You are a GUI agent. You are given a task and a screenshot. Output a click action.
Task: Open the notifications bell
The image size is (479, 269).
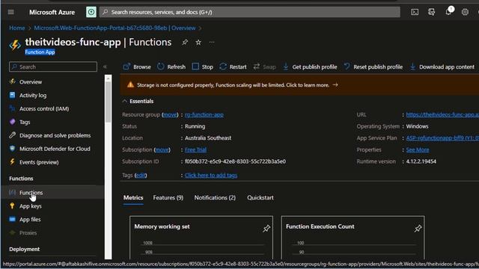(448, 12)
